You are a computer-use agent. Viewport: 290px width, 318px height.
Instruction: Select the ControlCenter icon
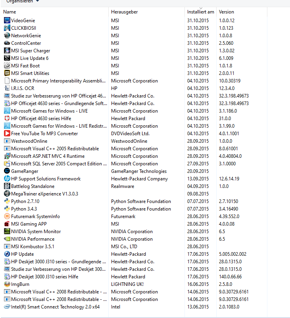tap(7, 43)
